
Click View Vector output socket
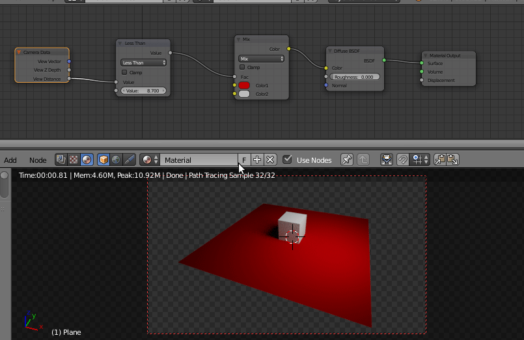pyautogui.click(x=69, y=61)
